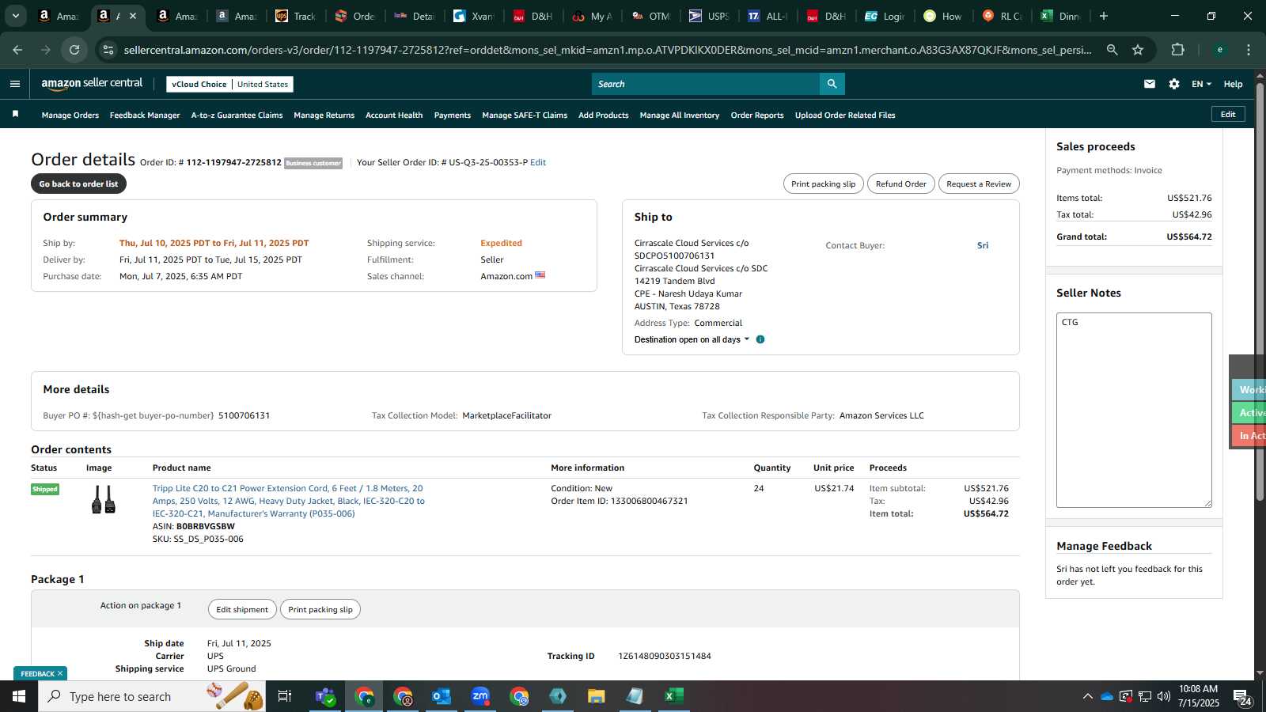This screenshot has width=1266, height=712.
Task: Click the Sri contact buyer link
Action: click(x=983, y=245)
